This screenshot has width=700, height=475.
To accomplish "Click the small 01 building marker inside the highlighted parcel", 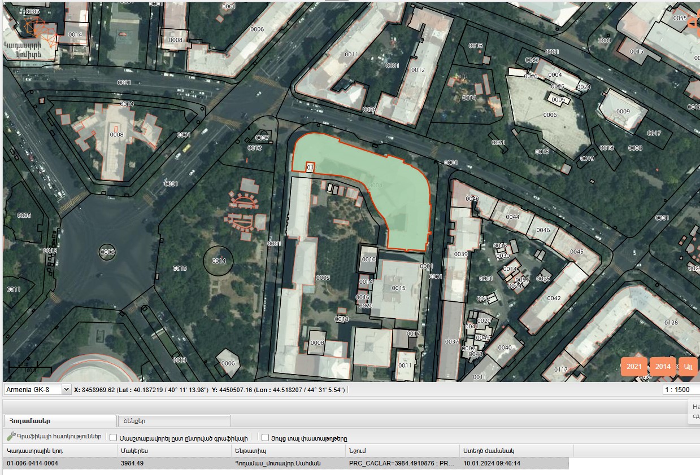I will tap(310, 168).
